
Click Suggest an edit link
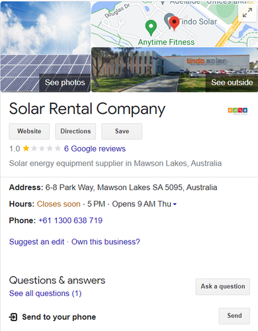tap(36, 242)
